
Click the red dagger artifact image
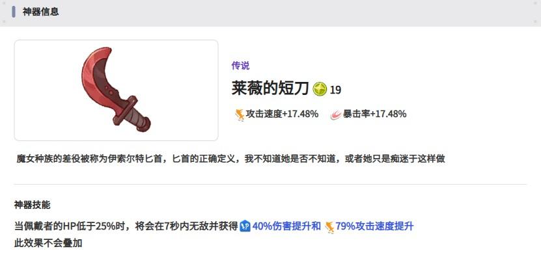tap(117, 90)
